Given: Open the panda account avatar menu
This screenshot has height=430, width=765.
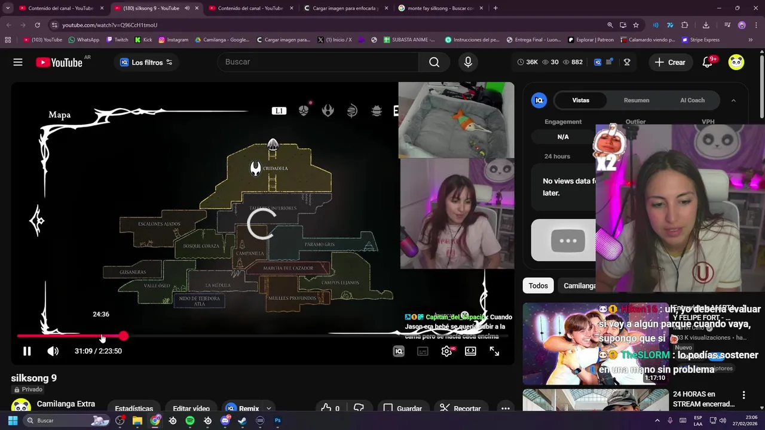Looking at the screenshot, I should [736, 62].
